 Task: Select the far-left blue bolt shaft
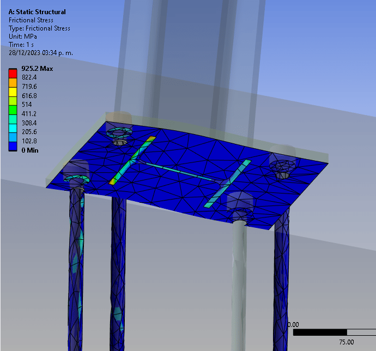pyautogui.click(x=76, y=262)
